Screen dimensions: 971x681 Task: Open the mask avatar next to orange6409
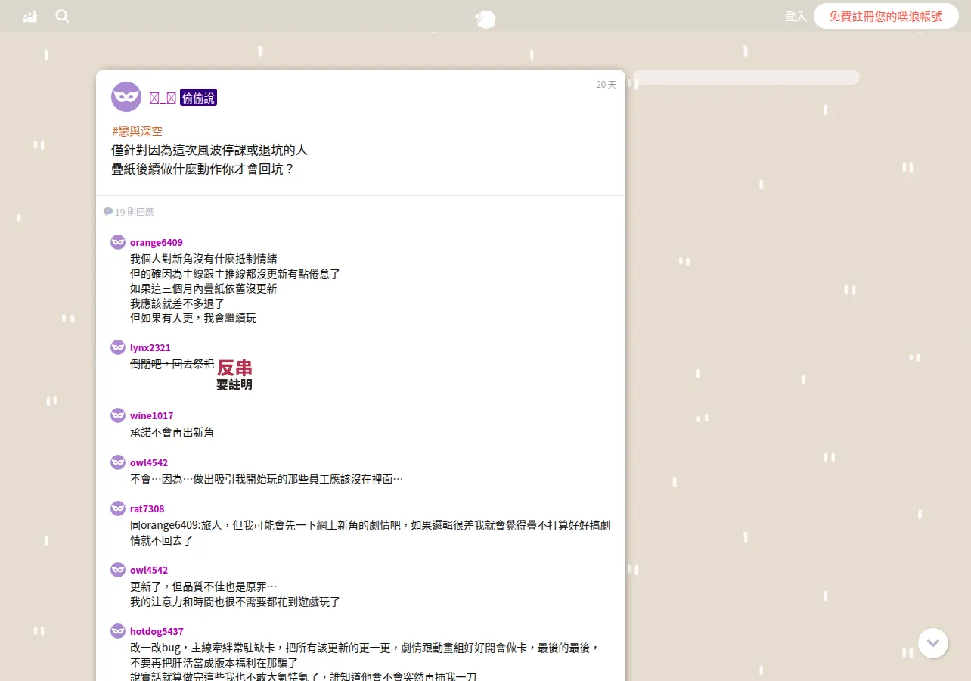tap(118, 242)
